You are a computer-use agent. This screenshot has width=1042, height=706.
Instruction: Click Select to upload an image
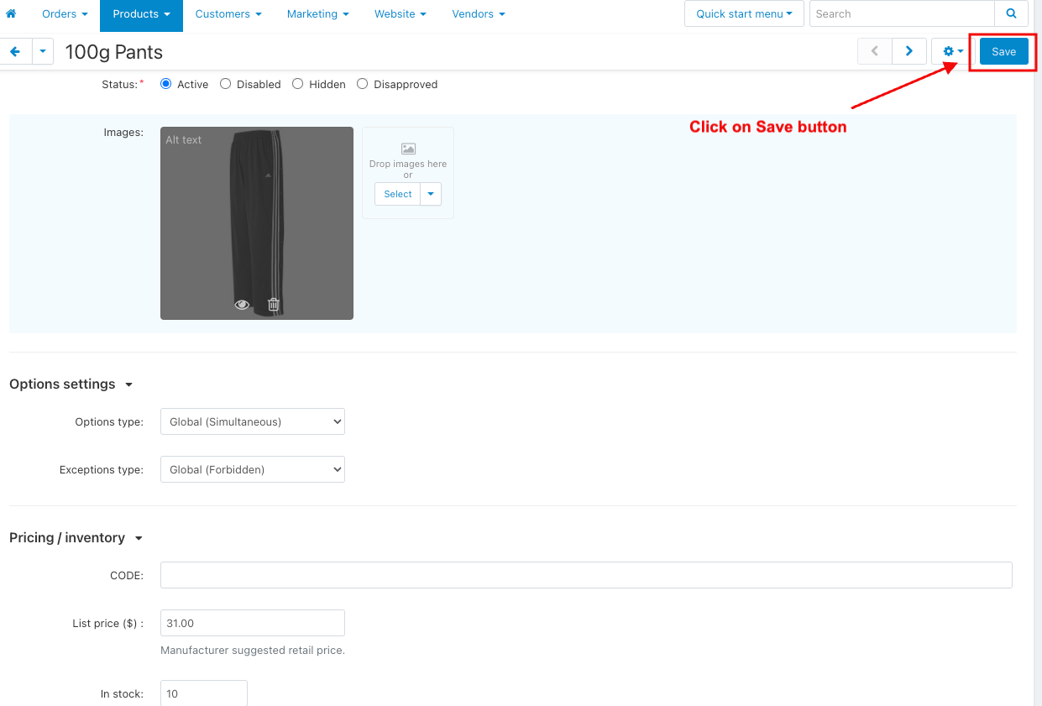tap(398, 194)
